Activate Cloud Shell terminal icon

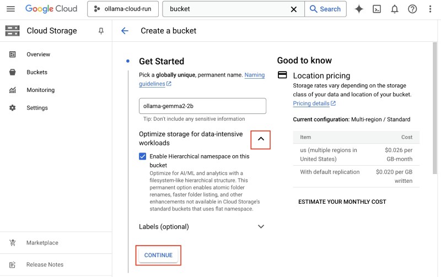pyautogui.click(x=377, y=9)
